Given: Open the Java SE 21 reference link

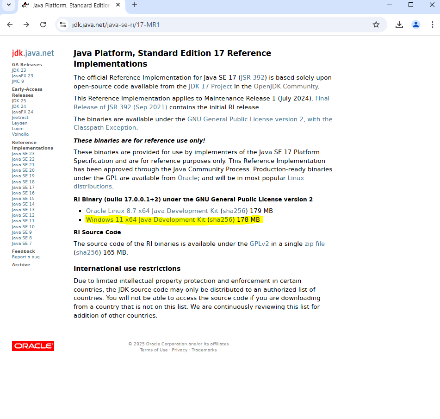Looking at the screenshot, I should (23, 165).
